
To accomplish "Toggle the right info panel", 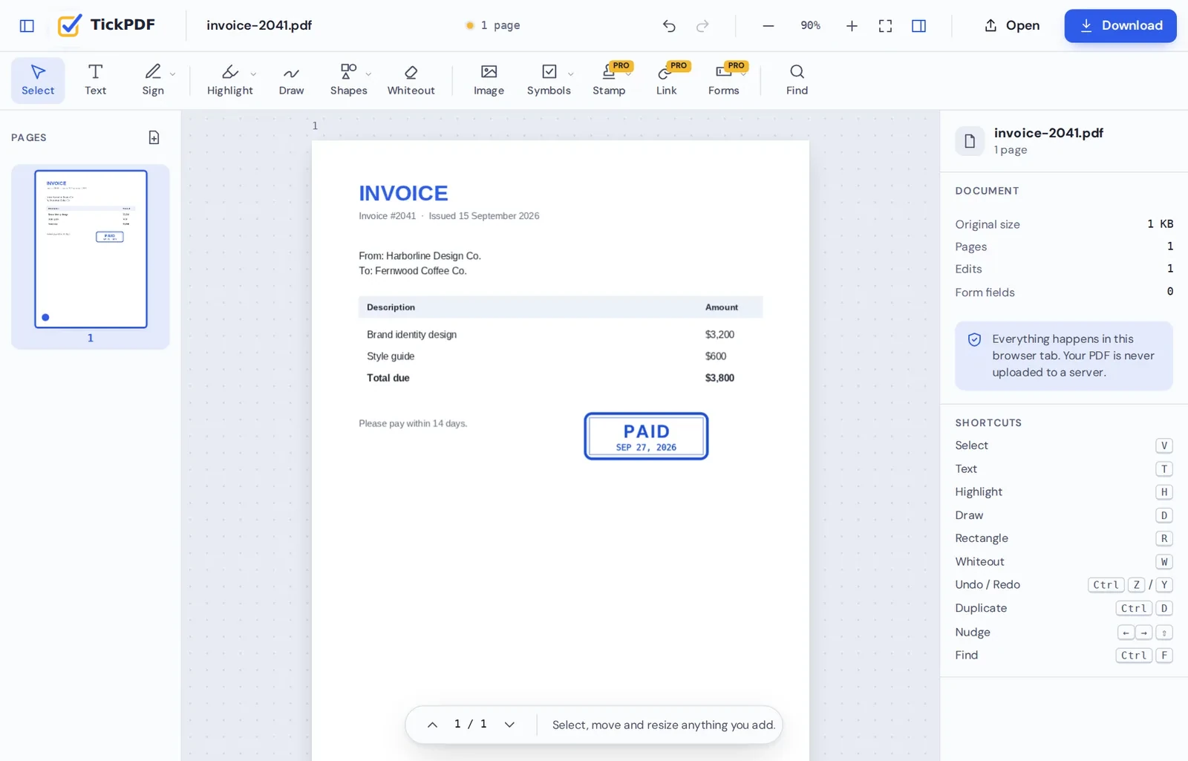I will (918, 26).
